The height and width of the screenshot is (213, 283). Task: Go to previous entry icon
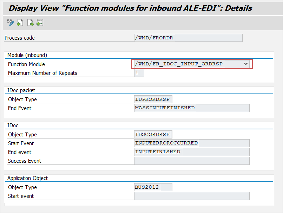(x=20, y=23)
